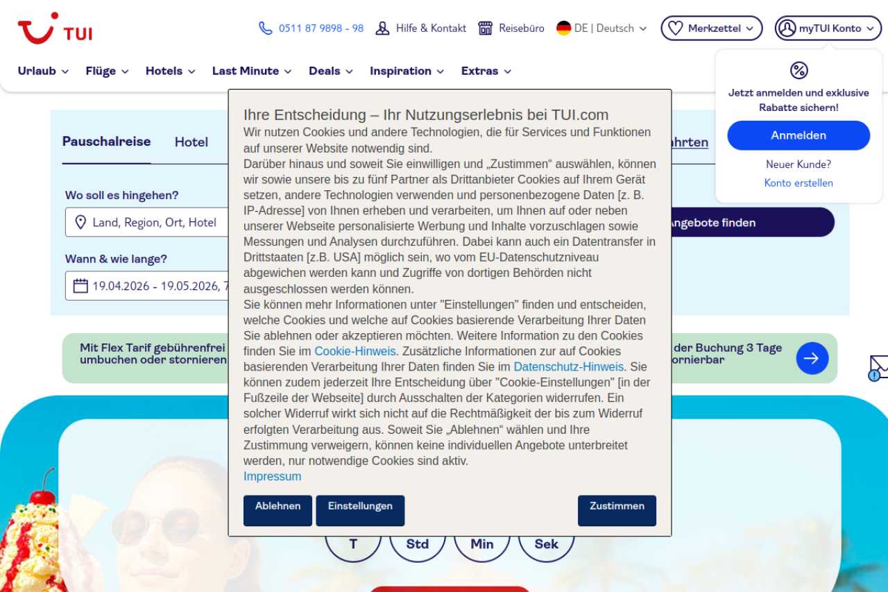
Task: Click the Reisebüro link text
Action: [522, 28]
